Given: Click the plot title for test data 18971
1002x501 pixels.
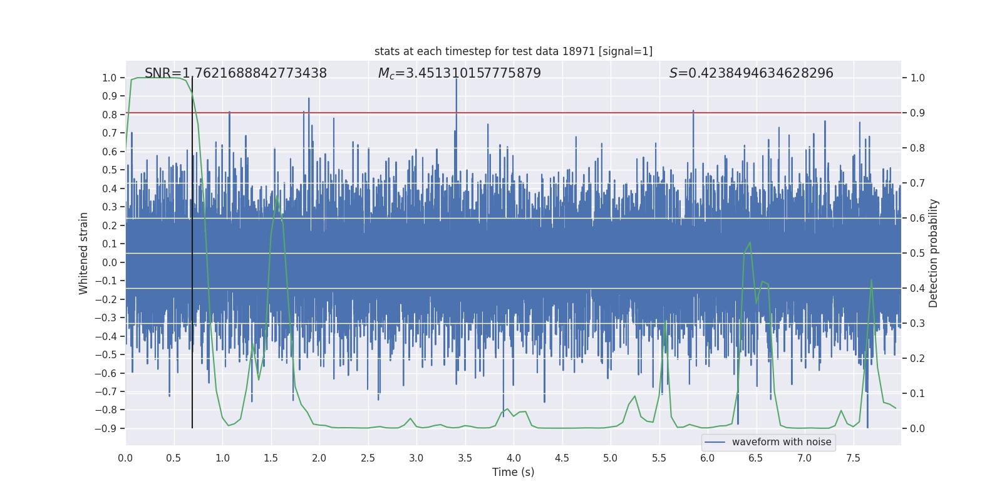Looking at the screenshot, I should [513, 51].
